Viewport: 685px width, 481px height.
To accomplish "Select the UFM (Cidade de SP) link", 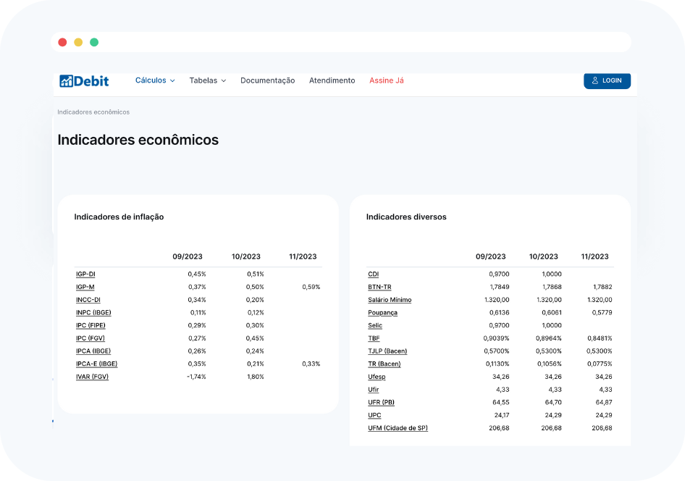I will click(x=398, y=428).
